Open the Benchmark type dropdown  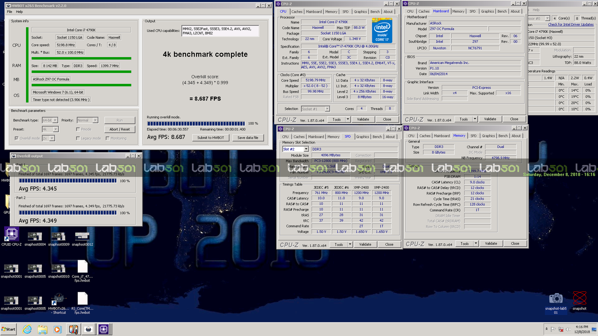50,120
